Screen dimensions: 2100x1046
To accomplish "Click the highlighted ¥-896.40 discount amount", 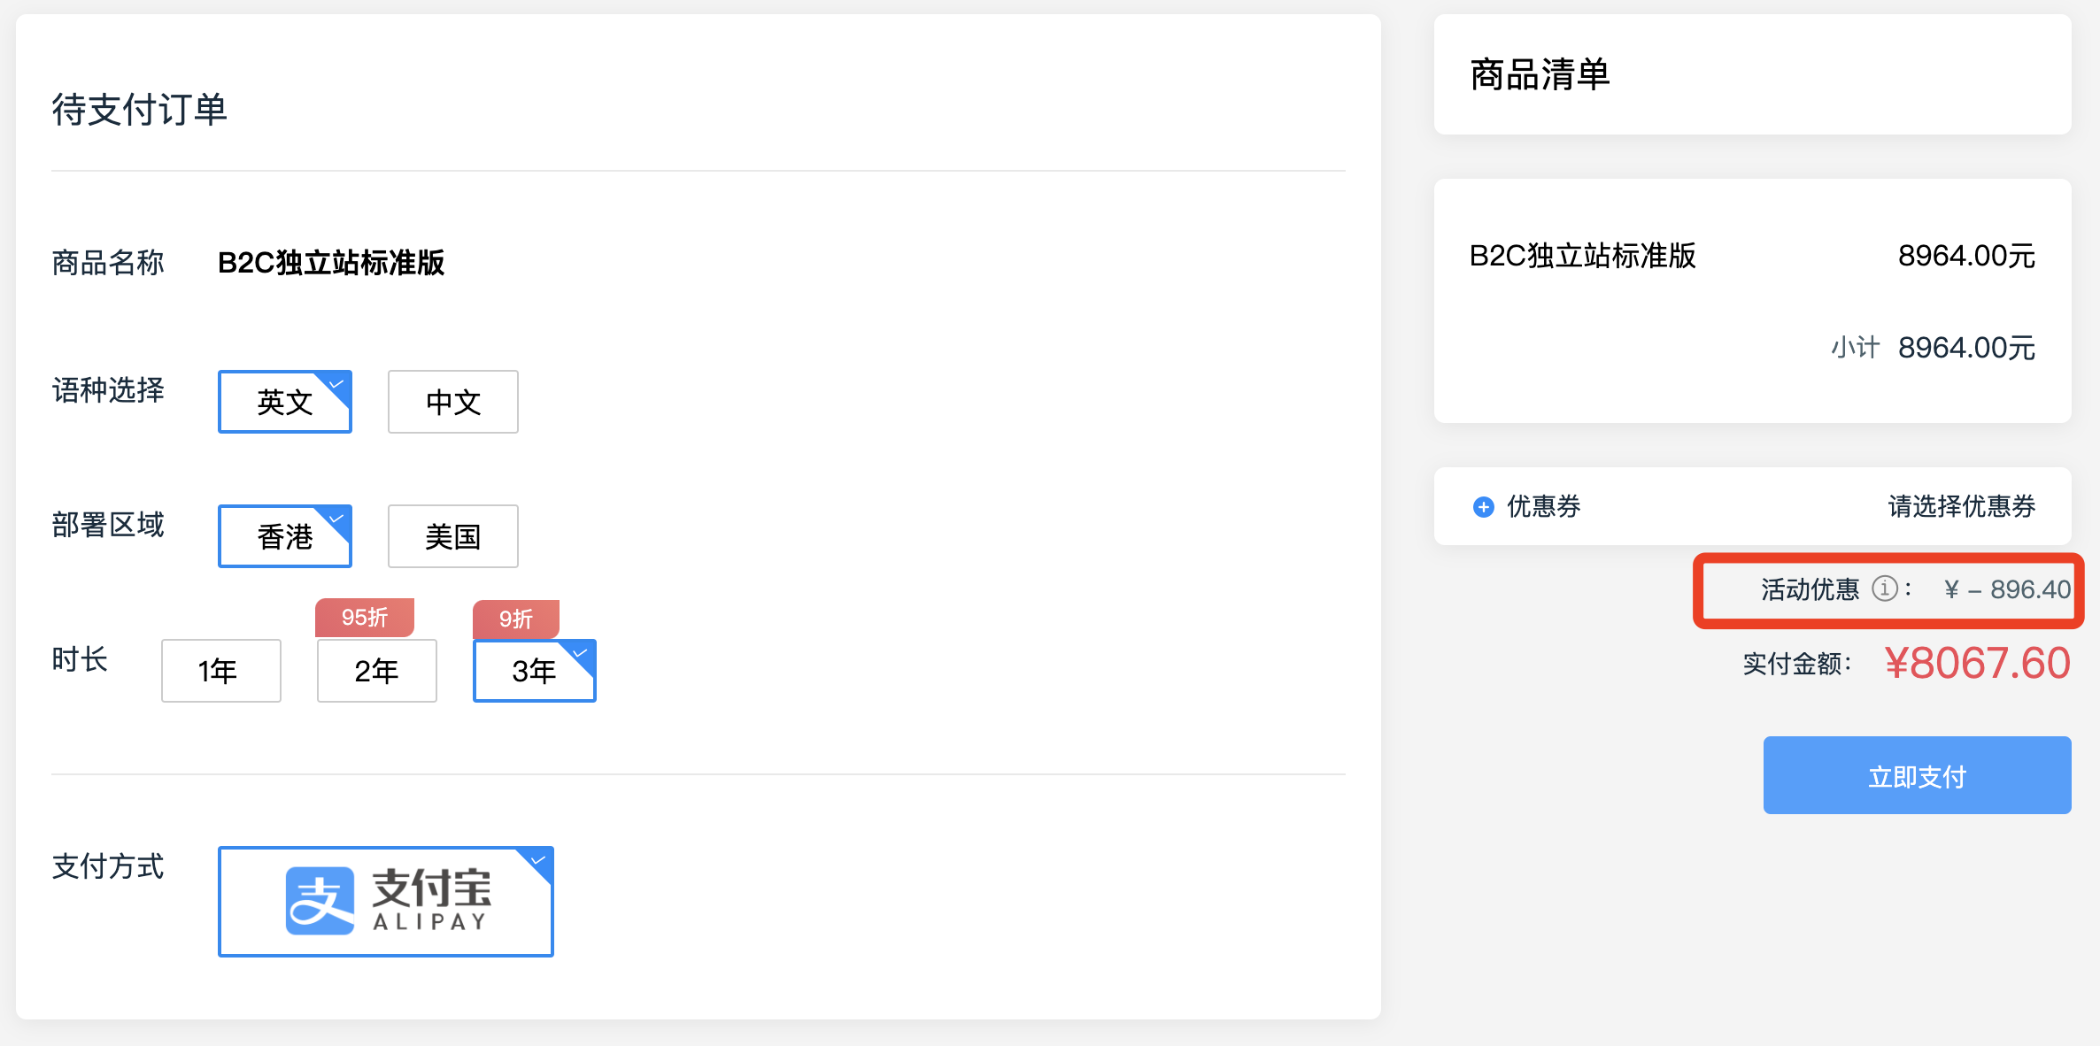I will (2006, 591).
